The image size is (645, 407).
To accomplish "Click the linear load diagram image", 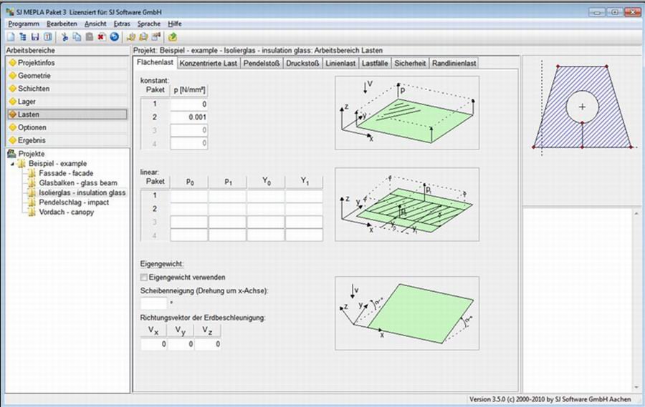I will coord(407,204).
